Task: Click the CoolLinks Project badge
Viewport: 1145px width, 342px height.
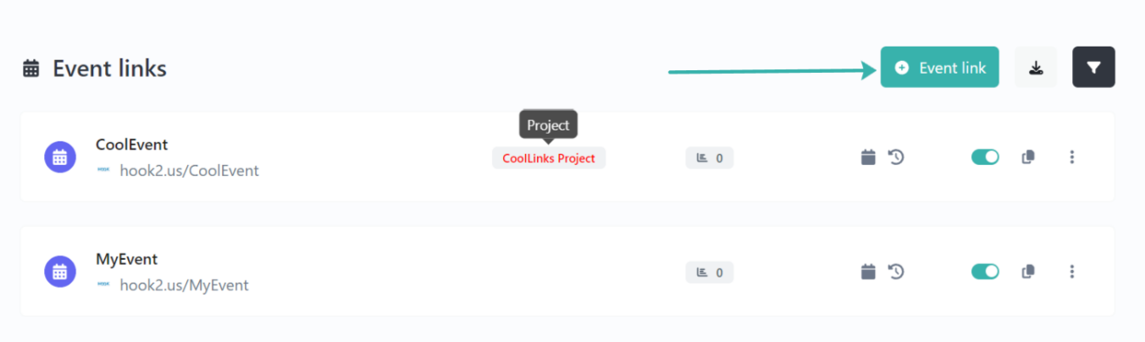Action: pyautogui.click(x=549, y=158)
